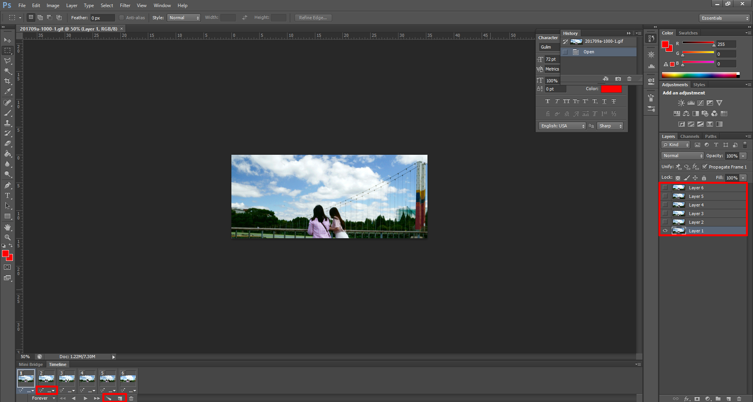Select the Horizontal Type tool

point(7,196)
